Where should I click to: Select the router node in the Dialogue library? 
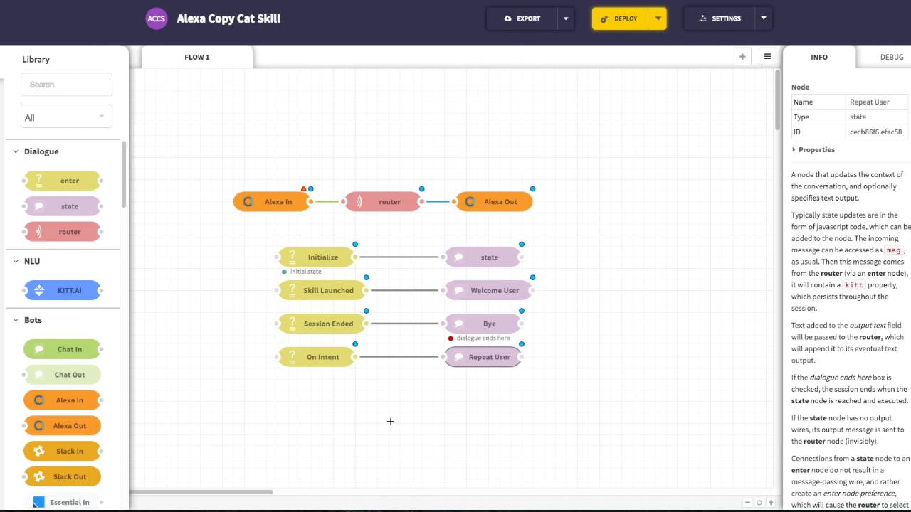tap(63, 232)
